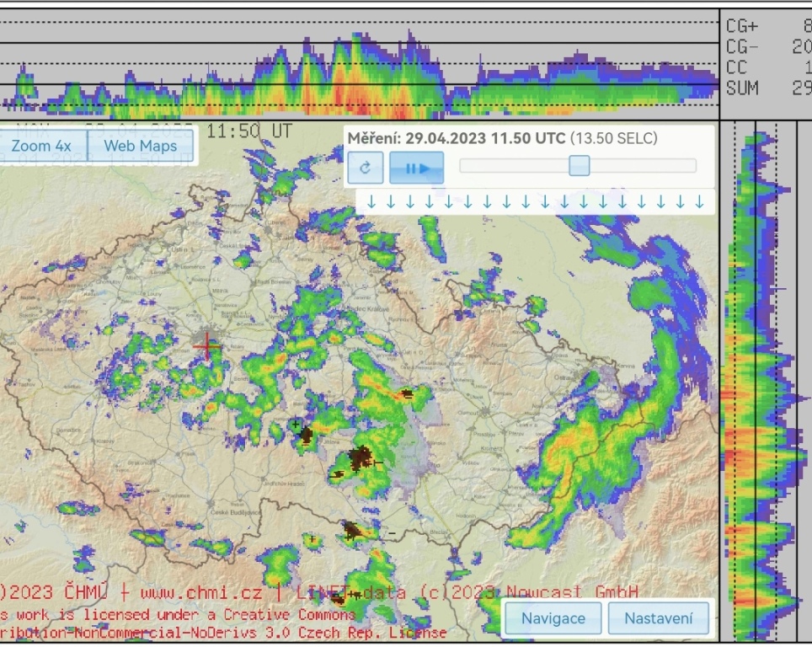Screen dimensions: 812x647
Task: Click the Zoom 4x button
Action: tap(41, 146)
